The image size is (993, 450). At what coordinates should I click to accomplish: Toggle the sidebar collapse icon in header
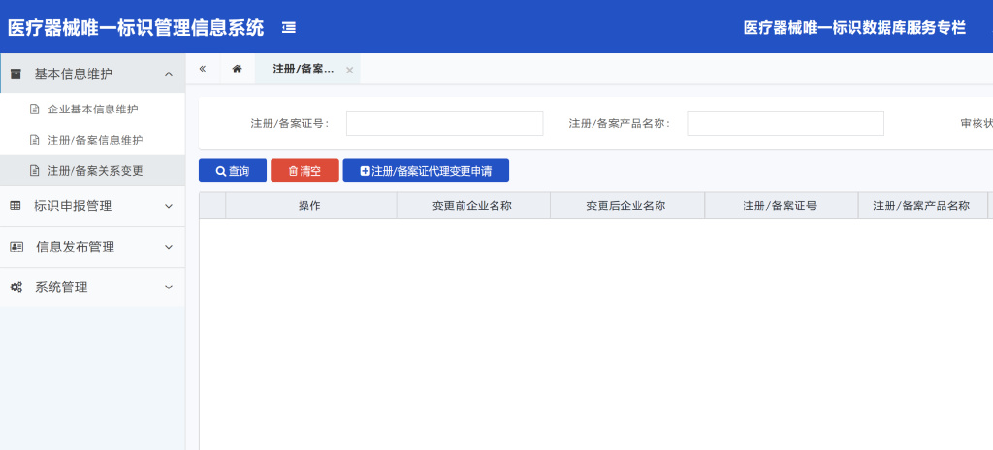point(288,28)
